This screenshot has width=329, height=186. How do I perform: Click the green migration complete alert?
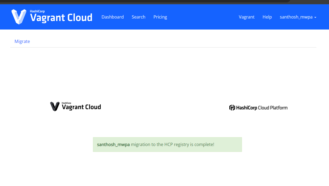coord(167,144)
